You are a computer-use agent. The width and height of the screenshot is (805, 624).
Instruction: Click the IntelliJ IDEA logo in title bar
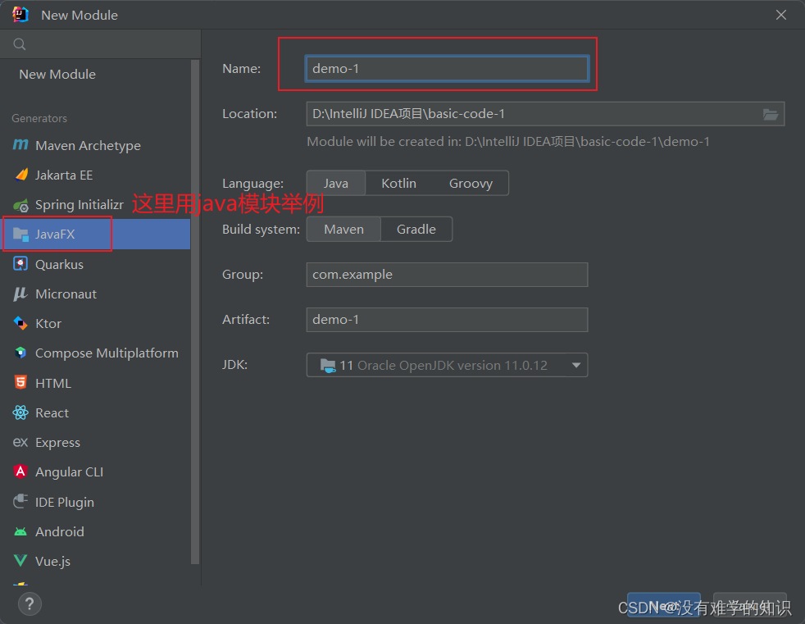pos(20,15)
